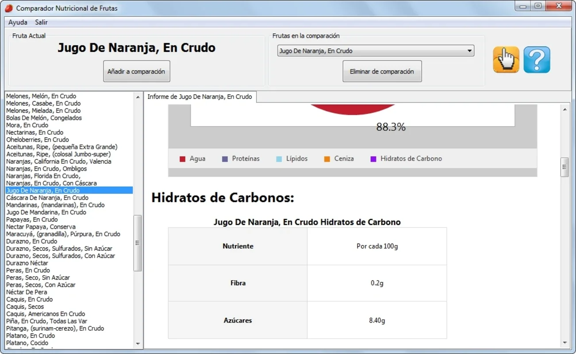Click the 0.2g fiber value
Viewport: 576px width, 354px height.
(x=377, y=283)
